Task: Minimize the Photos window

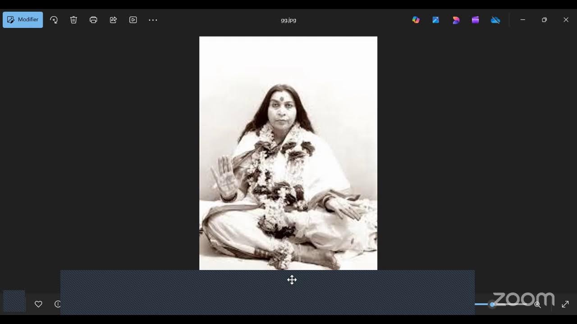Action: [x=522, y=20]
